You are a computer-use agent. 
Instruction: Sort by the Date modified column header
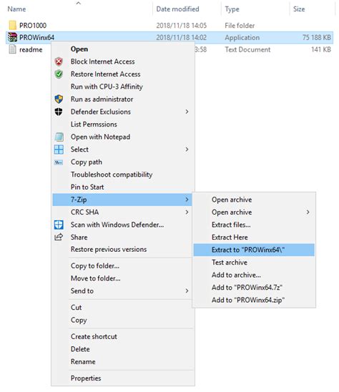(178, 9)
